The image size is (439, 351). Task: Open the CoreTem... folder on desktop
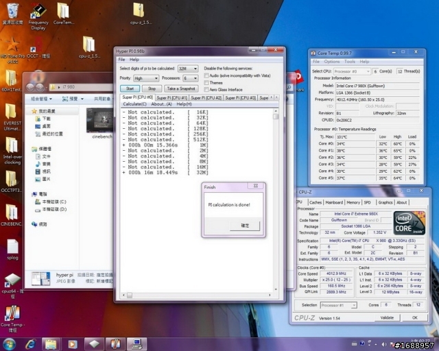click(64, 14)
